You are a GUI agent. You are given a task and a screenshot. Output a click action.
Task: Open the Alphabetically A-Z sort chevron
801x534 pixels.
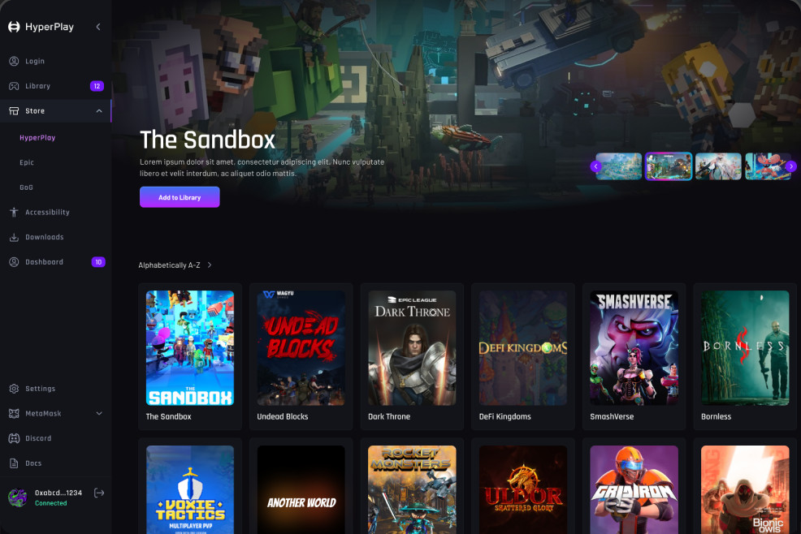click(210, 265)
